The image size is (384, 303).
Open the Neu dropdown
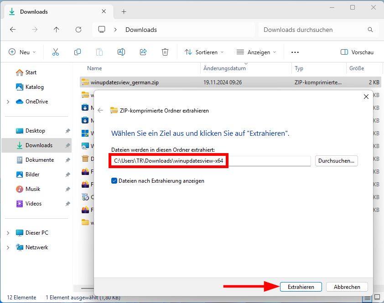click(x=22, y=52)
